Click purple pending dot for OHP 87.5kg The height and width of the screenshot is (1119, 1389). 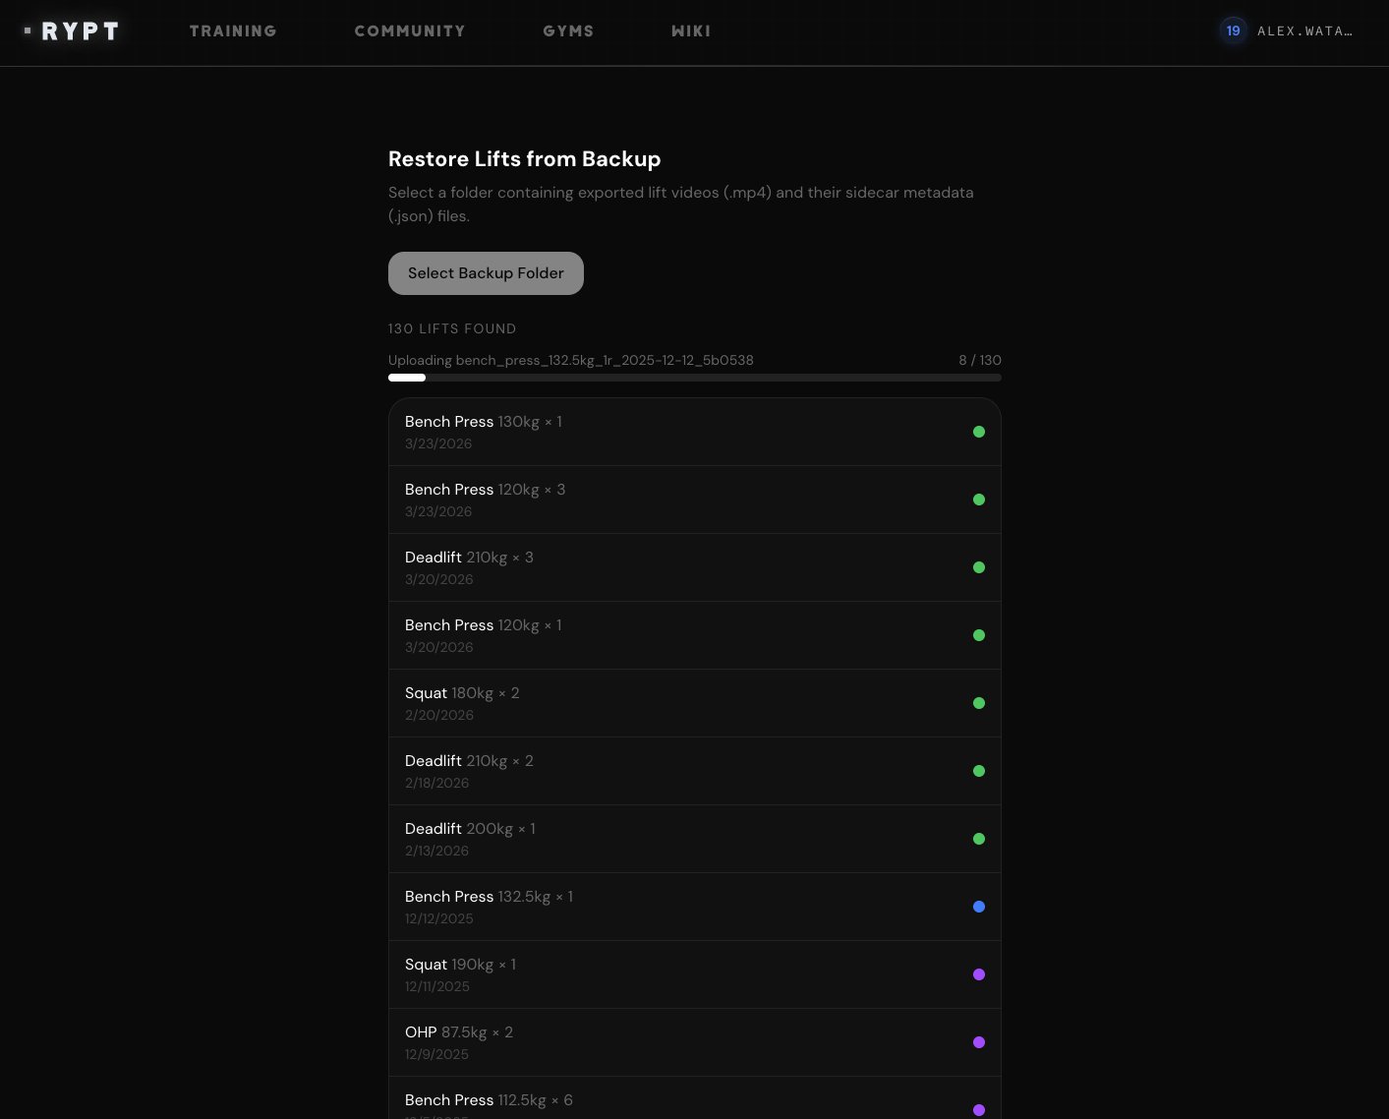[x=979, y=1042]
